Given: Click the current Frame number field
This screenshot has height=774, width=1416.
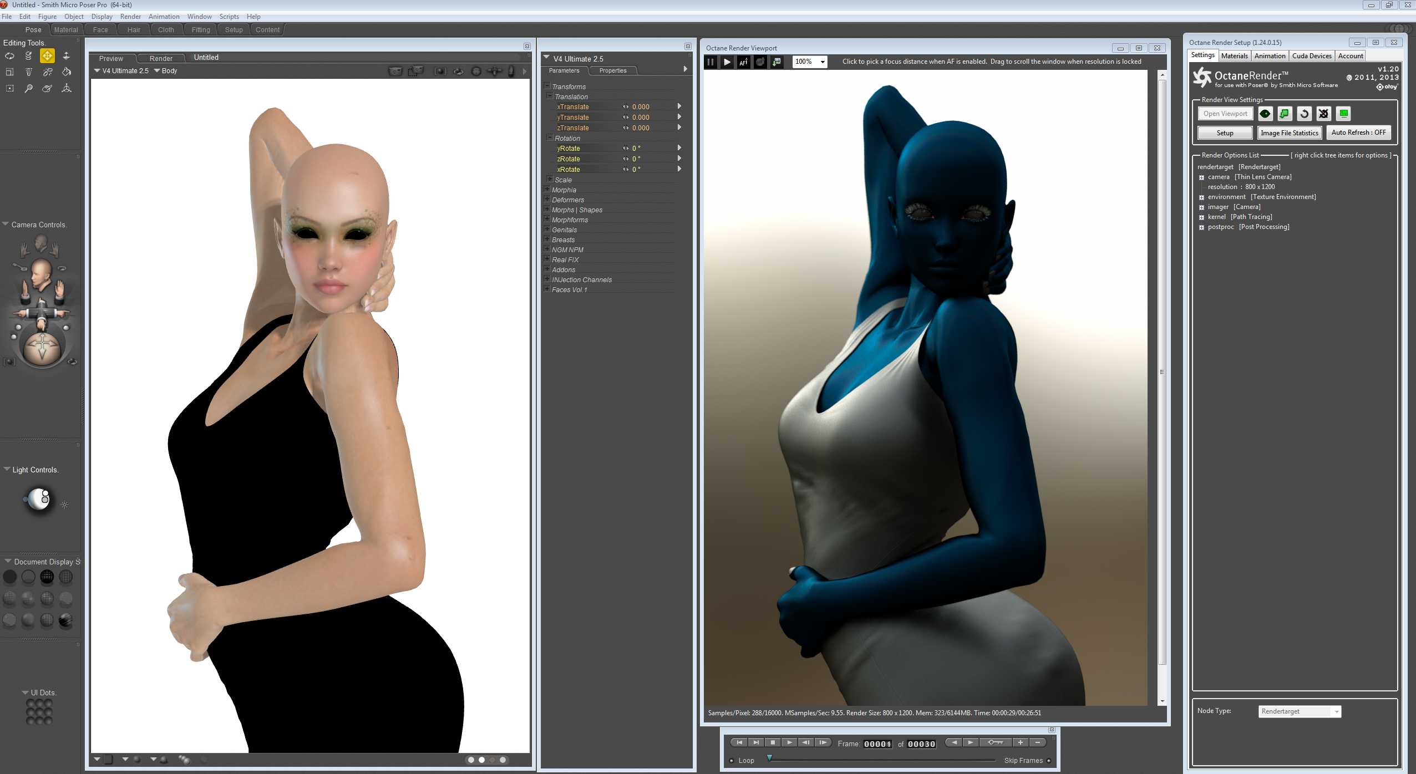Looking at the screenshot, I should click(x=877, y=744).
